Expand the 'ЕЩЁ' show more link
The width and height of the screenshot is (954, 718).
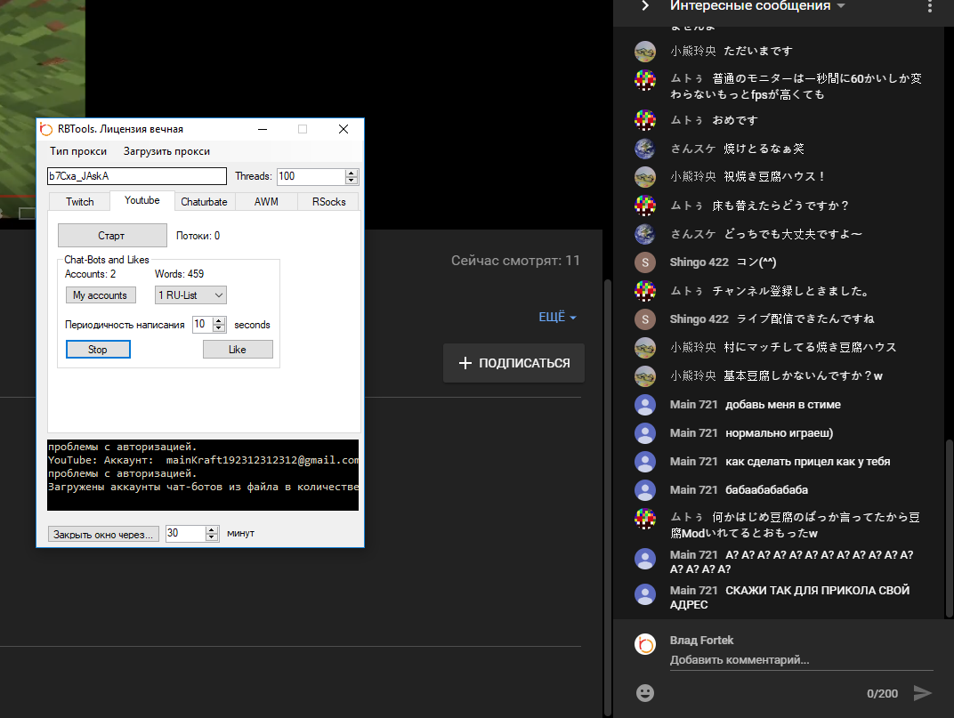coord(557,318)
